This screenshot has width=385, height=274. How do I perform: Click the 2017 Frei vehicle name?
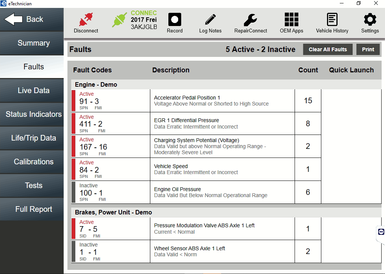click(144, 20)
